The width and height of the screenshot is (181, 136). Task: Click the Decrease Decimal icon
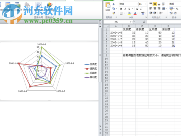(175, 13)
